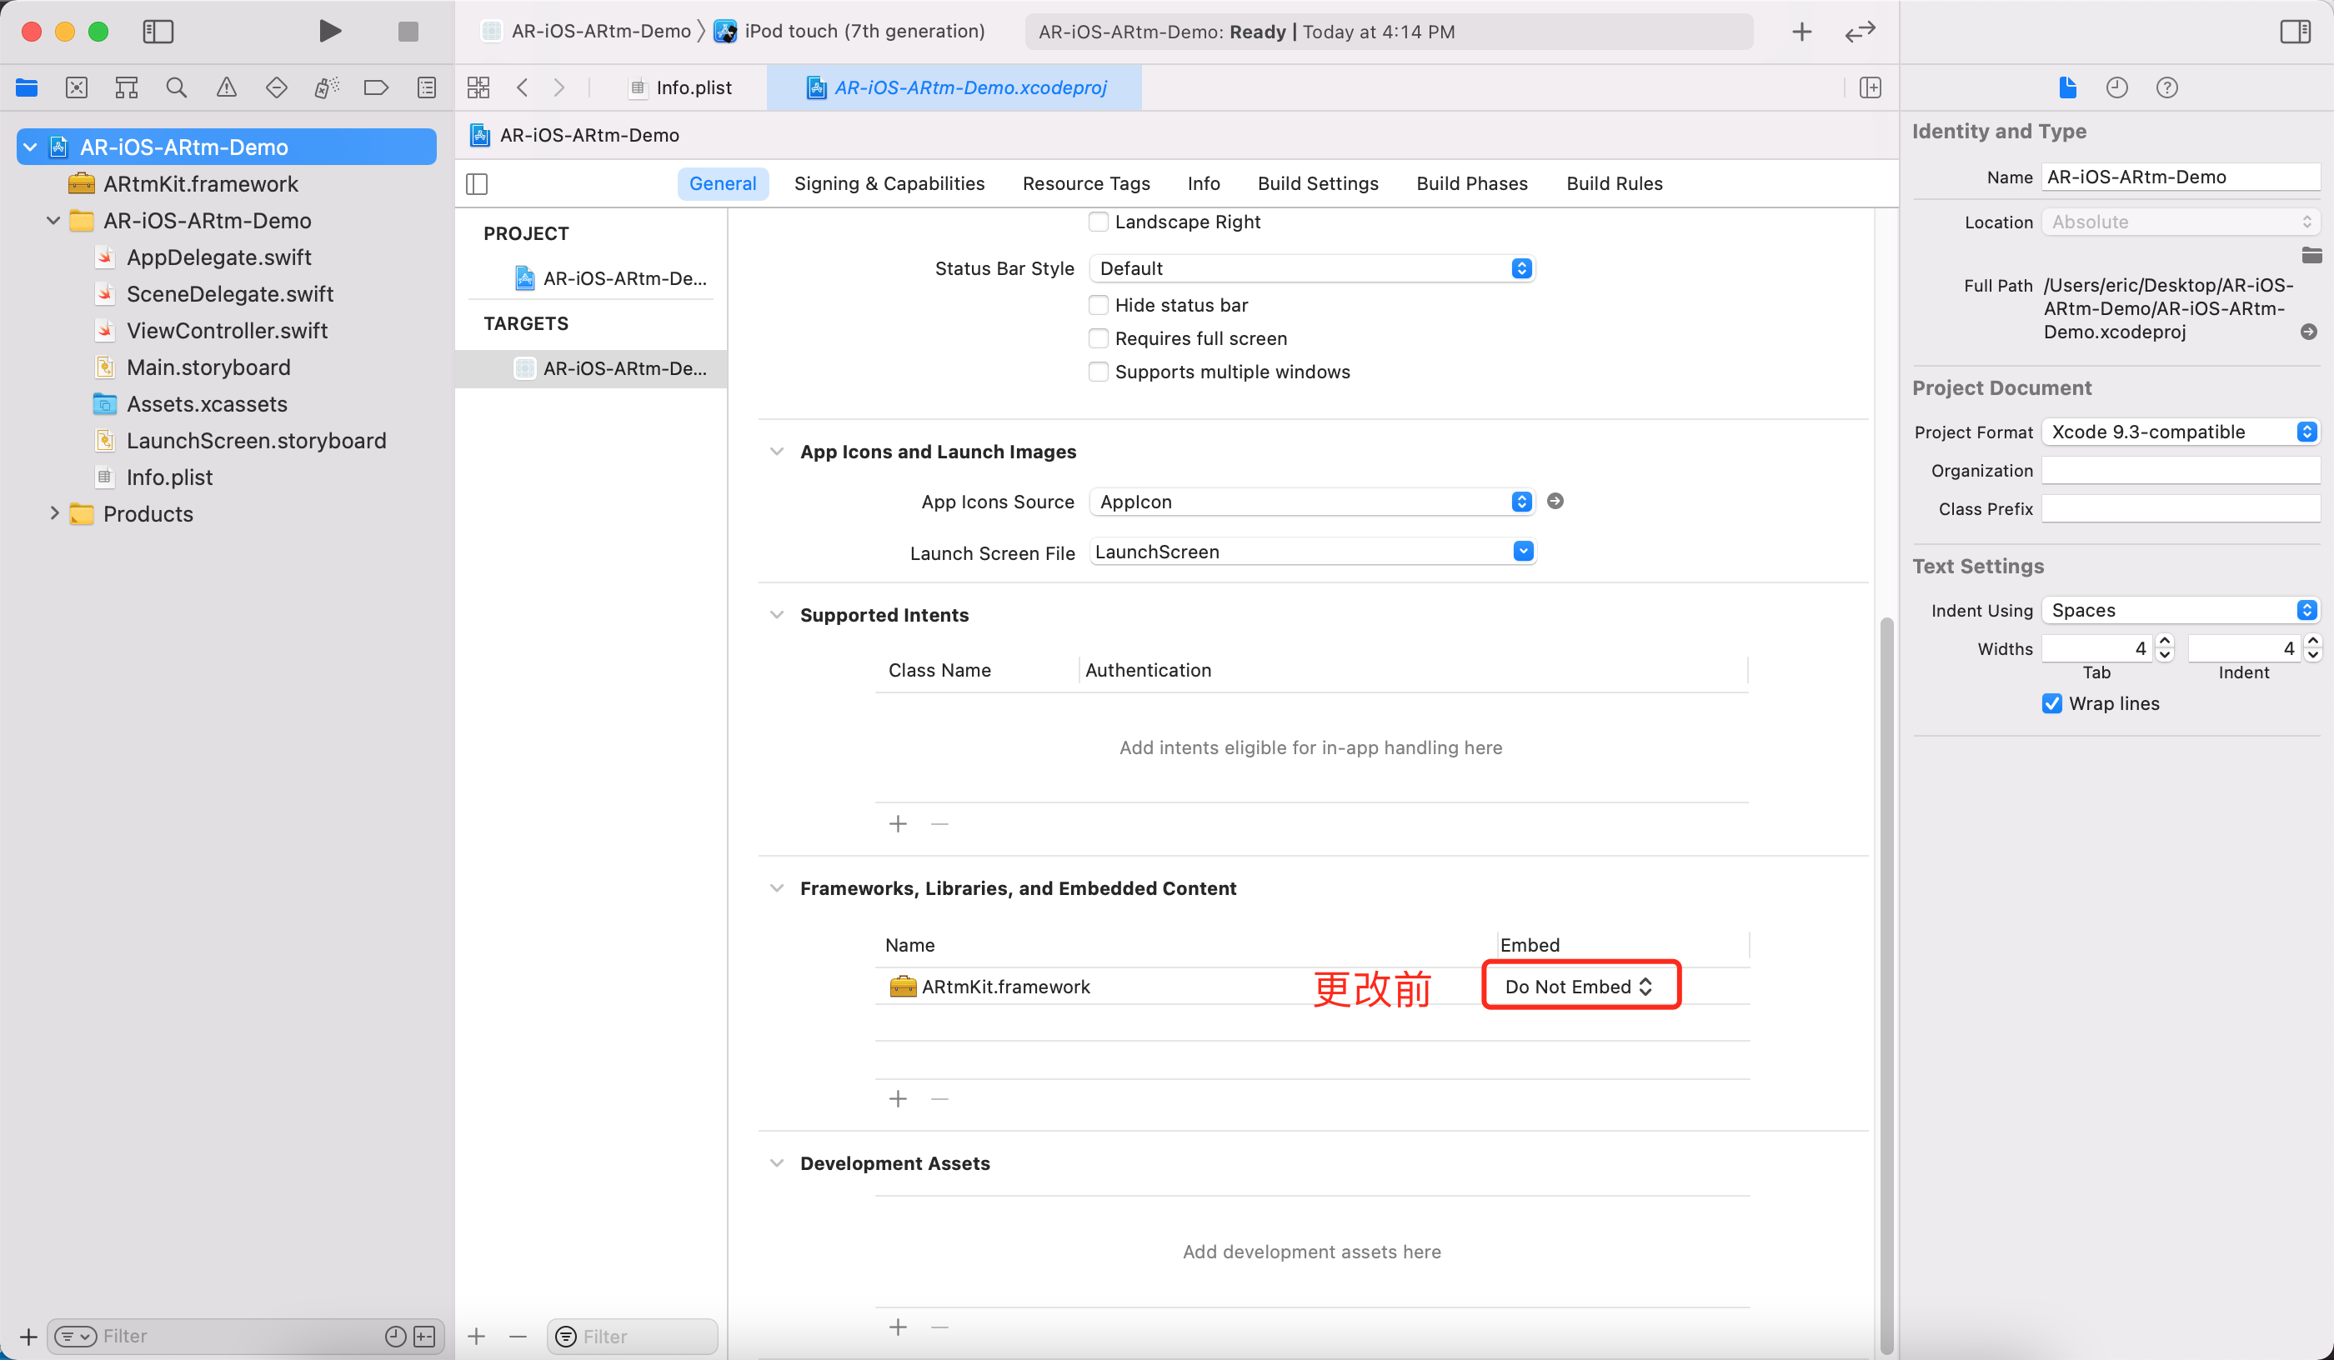This screenshot has height=1360, width=2334.
Task: Open the Indent Using dropdown
Action: pyautogui.click(x=2181, y=610)
